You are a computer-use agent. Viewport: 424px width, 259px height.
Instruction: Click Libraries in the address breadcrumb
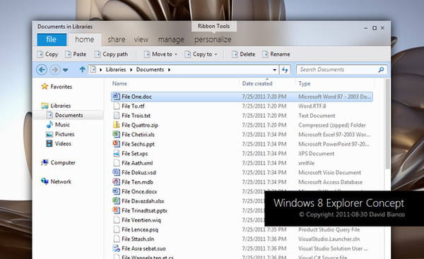click(116, 70)
